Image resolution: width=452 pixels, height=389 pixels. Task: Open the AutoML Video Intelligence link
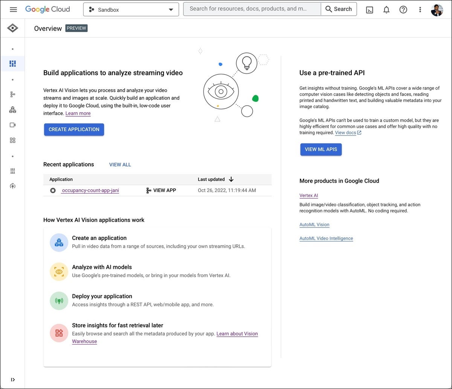pyautogui.click(x=326, y=238)
